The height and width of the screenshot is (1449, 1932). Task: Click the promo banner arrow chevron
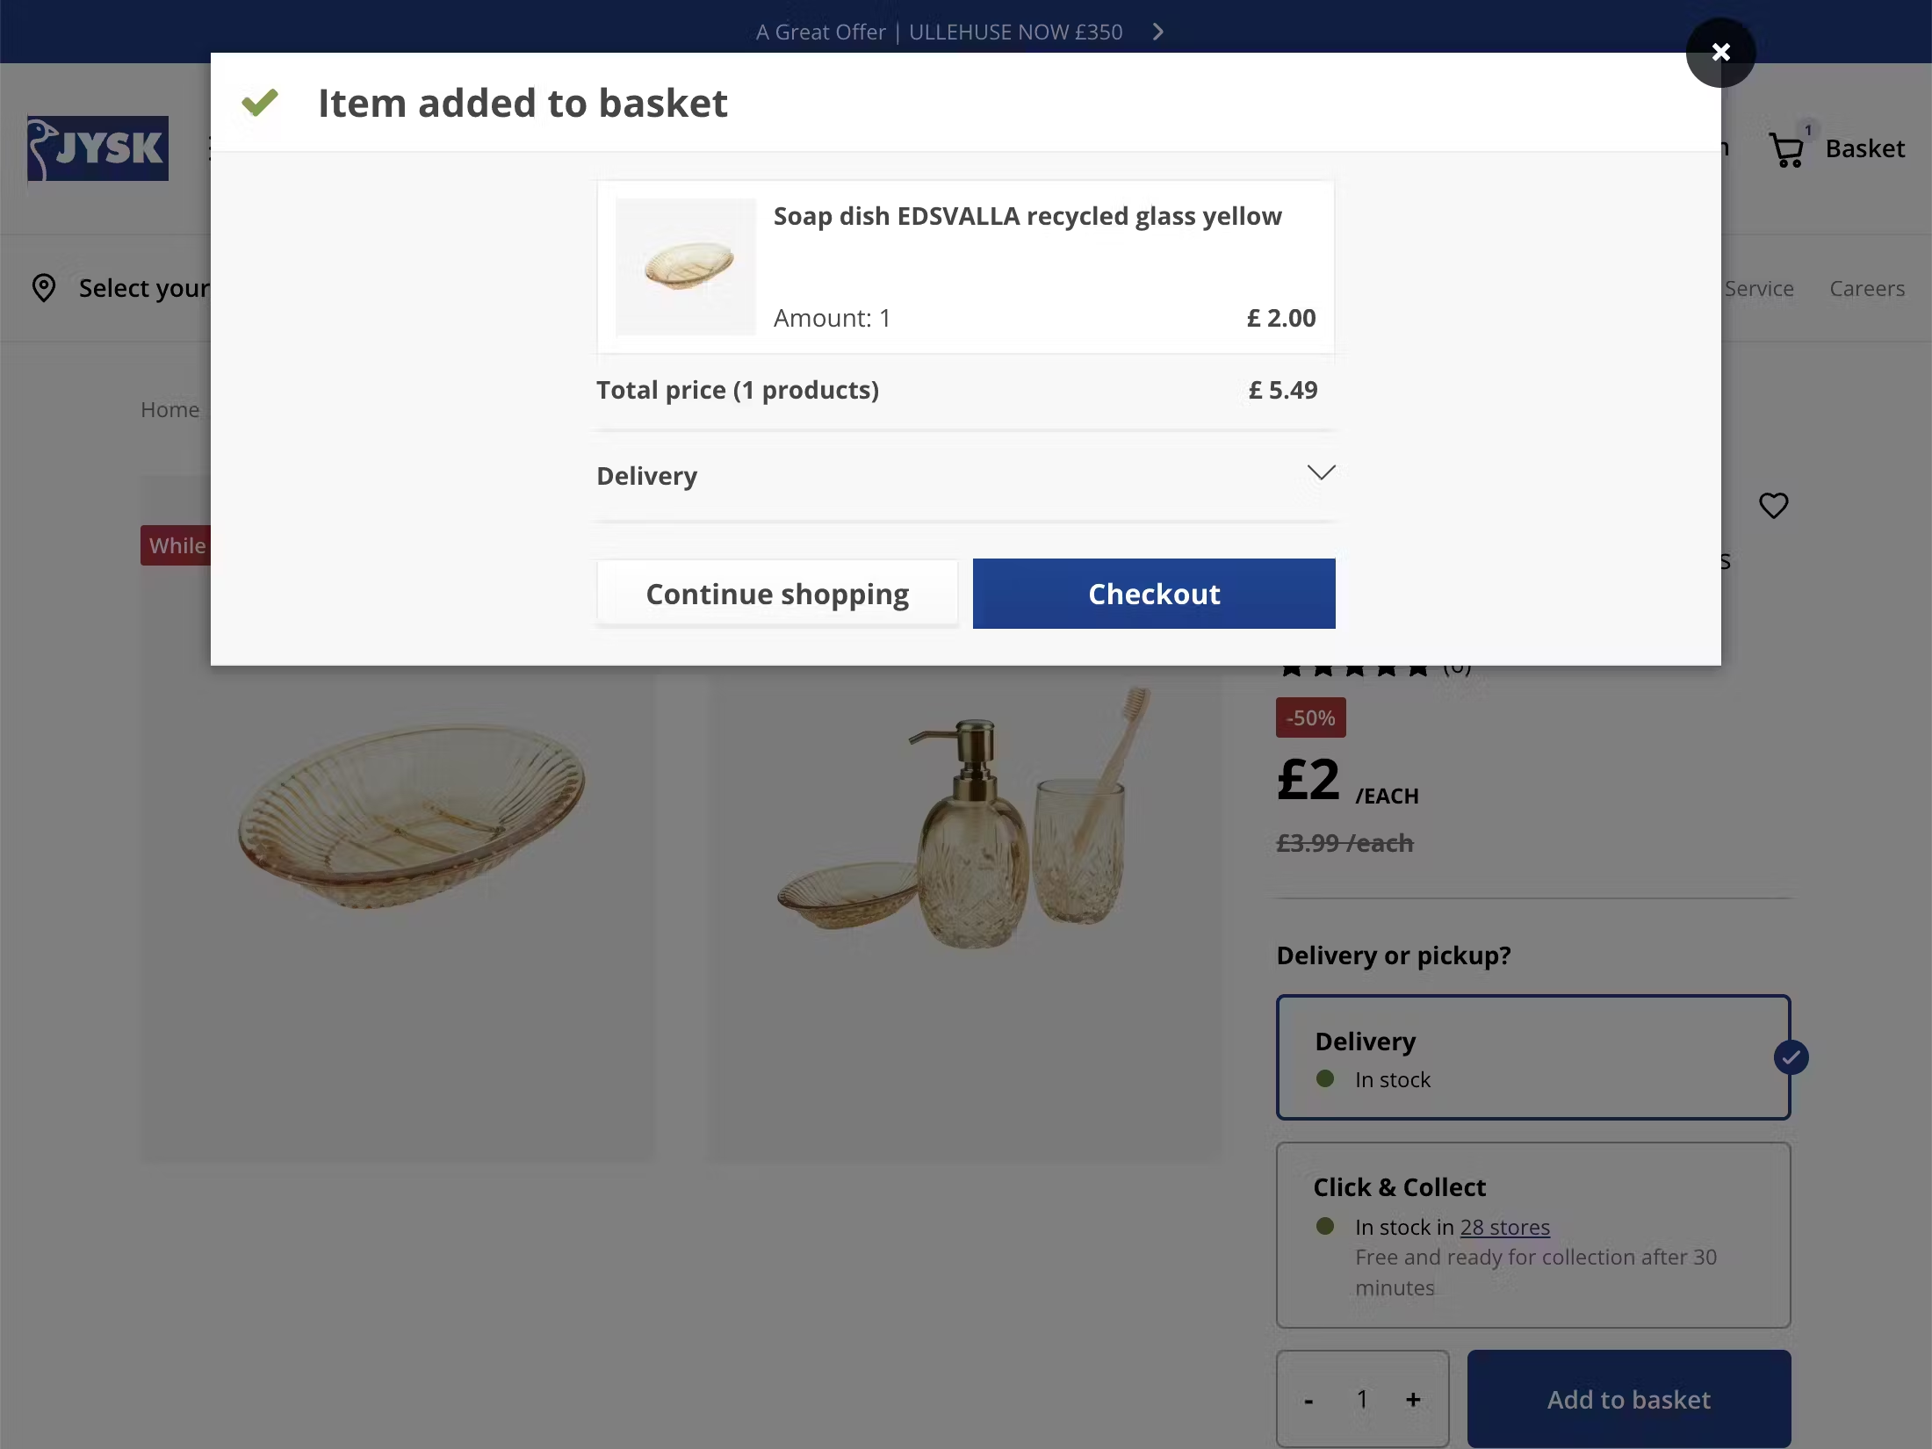pyautogui.click(x=1158, y=32)
